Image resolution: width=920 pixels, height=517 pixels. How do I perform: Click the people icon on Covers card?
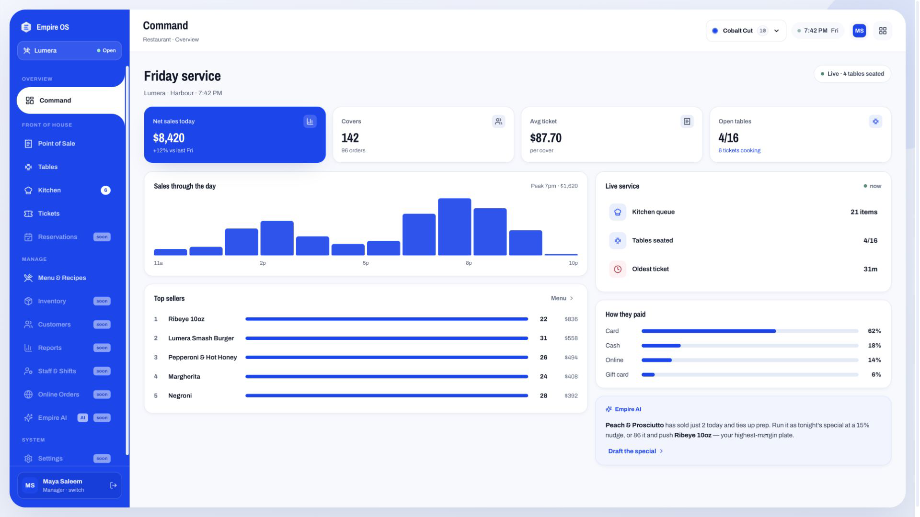[498, 122]
